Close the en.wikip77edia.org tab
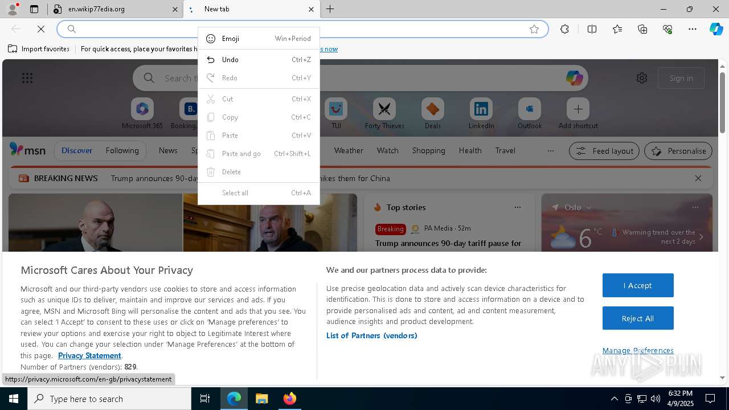Image resolution: width=729 pixels, height=410 pixels. click(x=175, y=9)
